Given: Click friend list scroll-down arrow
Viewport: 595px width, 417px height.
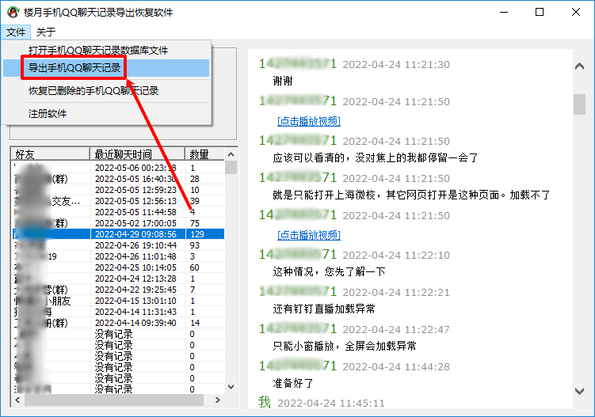Looking at the screenshot, I should [x=231, y=387].
